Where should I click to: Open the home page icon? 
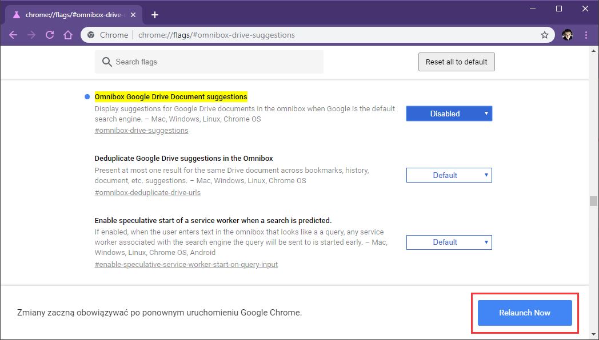point(68,35)
